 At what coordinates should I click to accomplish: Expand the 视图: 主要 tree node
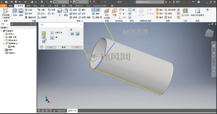4,37
